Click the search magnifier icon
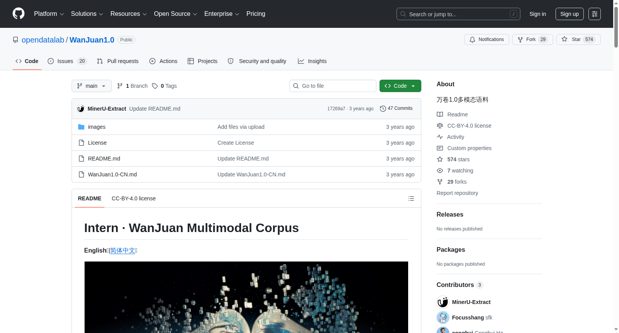Screen dimensions: 619x333 (403, 14)
